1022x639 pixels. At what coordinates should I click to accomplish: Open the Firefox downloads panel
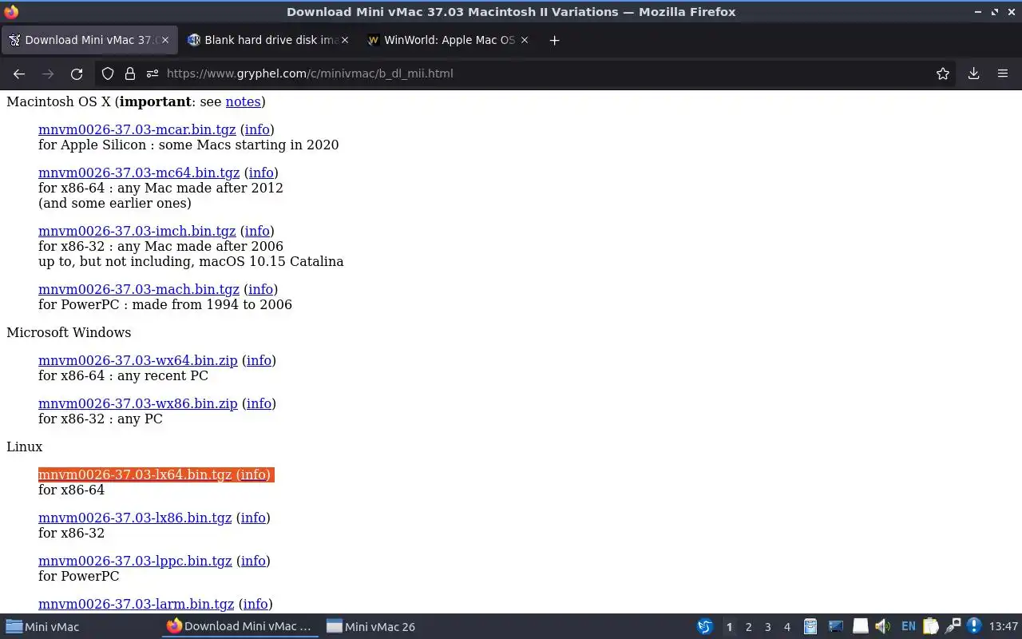973,73
